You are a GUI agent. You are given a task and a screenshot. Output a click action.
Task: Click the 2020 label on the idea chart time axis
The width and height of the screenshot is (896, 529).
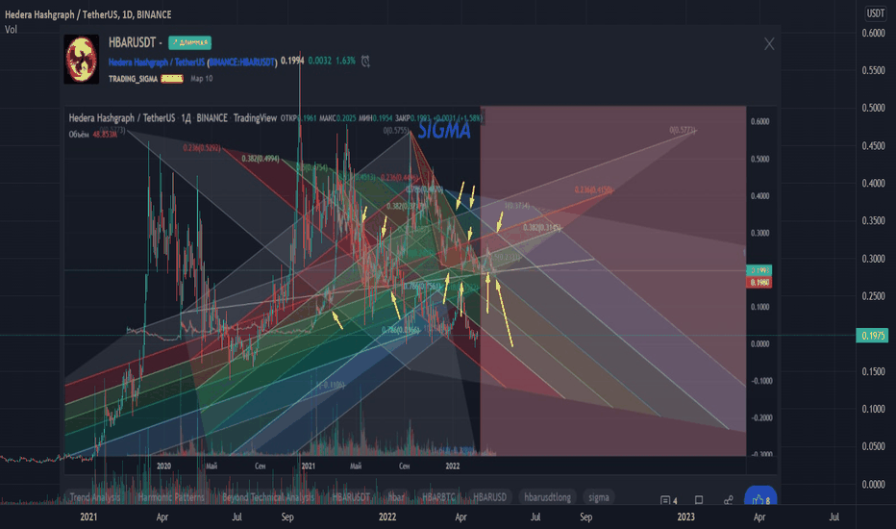[x=164, y=466]
